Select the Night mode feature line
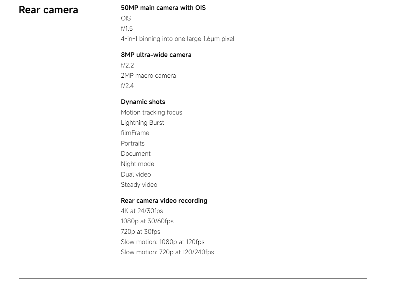This screenshot has height=288, width=397. pos(137,164)
